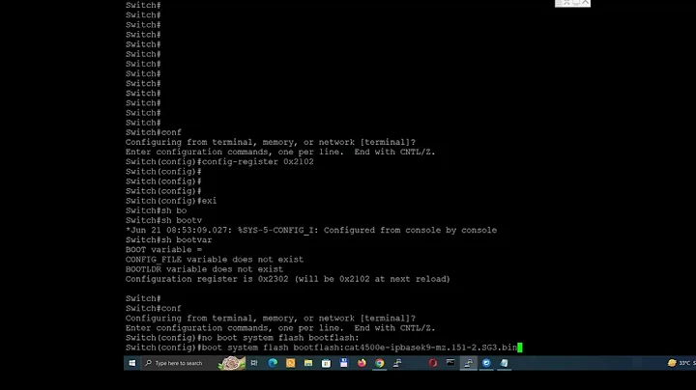Image resolution: width=696 pixels, height=390 pixels.
Task: Open the 33°C weather widget
Action: 681,363
